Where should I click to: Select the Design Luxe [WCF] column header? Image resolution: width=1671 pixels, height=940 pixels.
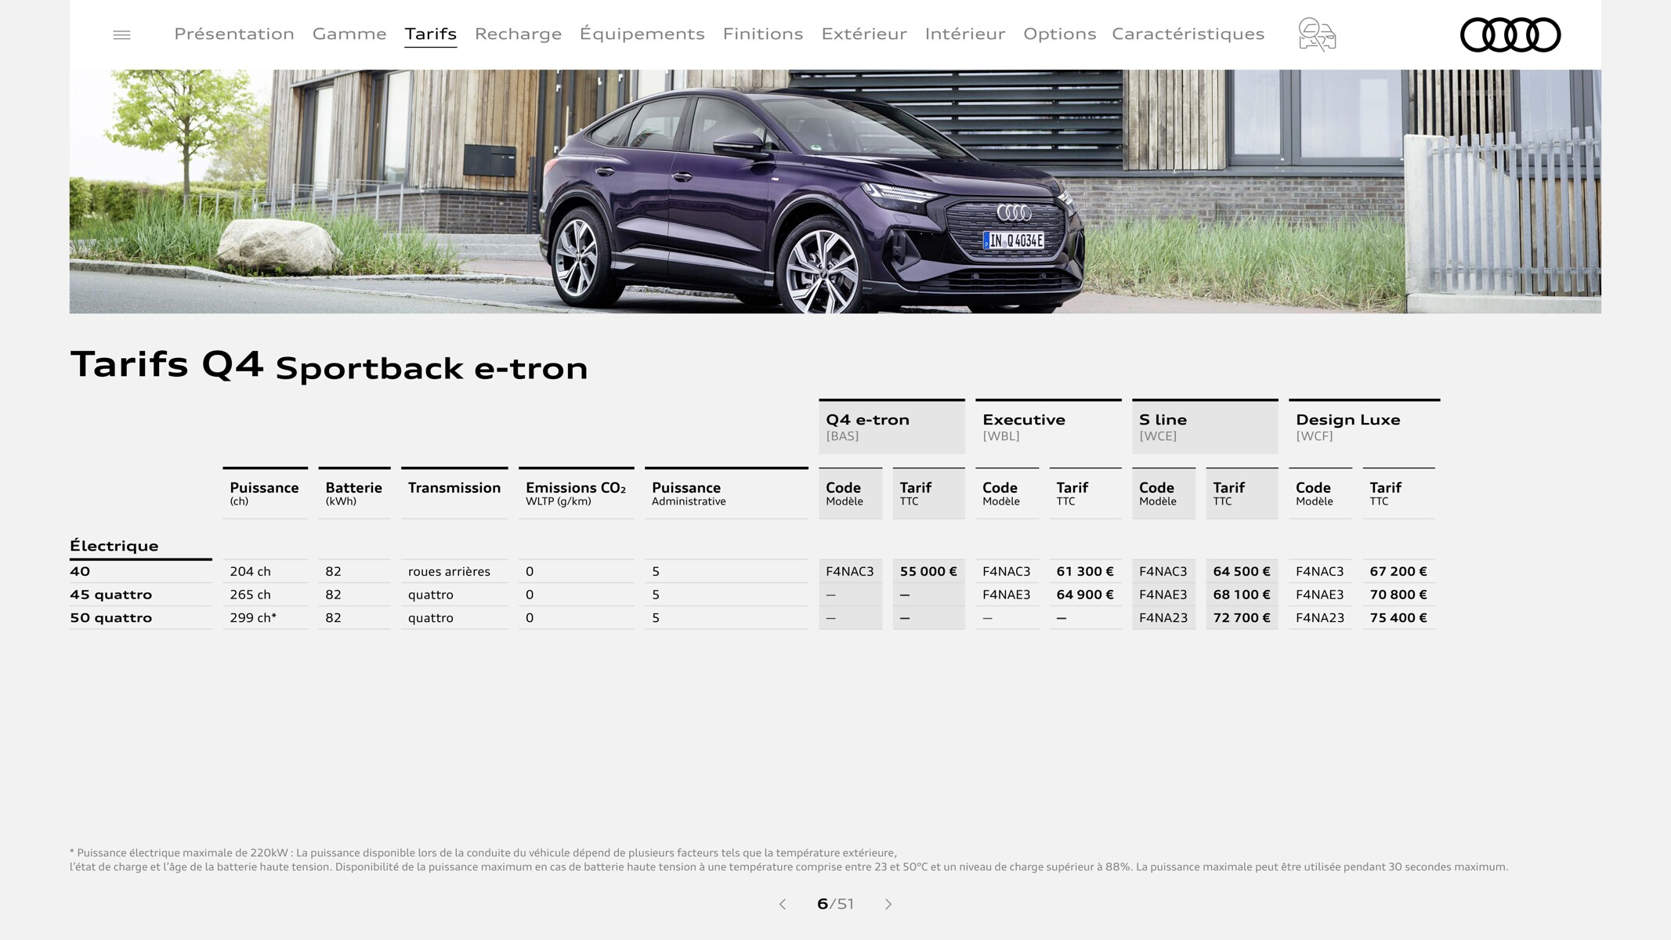tap(1364, 427)
